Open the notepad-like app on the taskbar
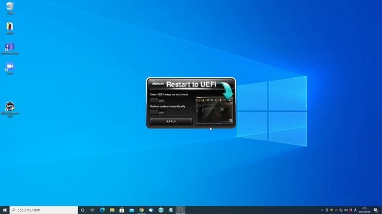Image resolution: width=382 pixels, height=214 pixels. pyautogui.click(x=171, y=210)
